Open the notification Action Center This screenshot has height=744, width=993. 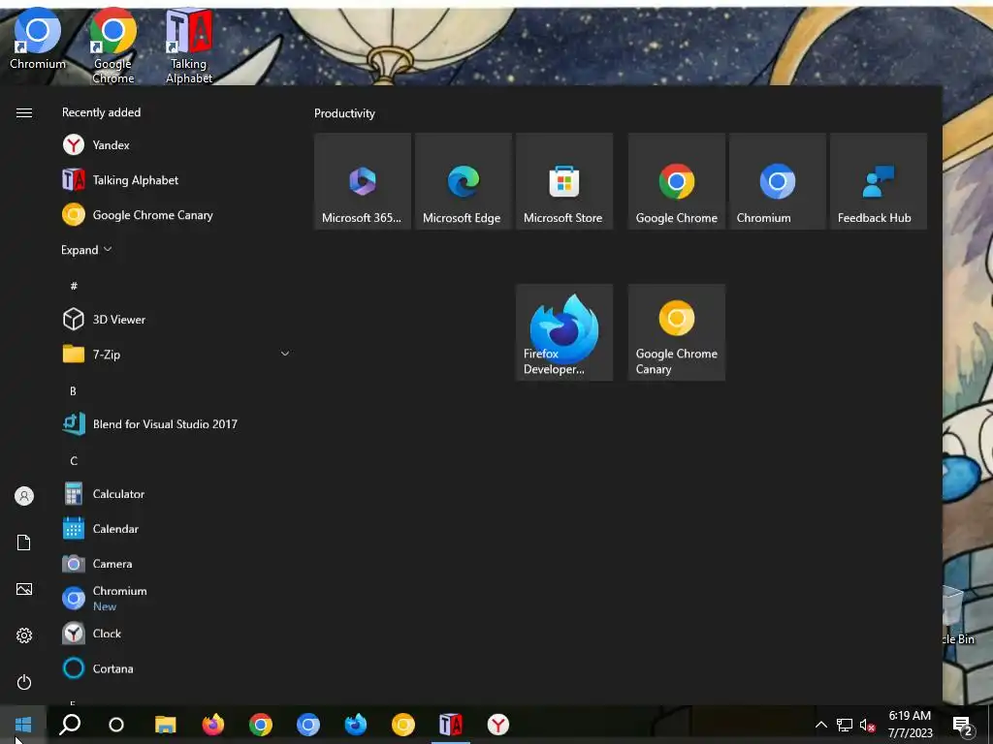[x=963, y=725]
